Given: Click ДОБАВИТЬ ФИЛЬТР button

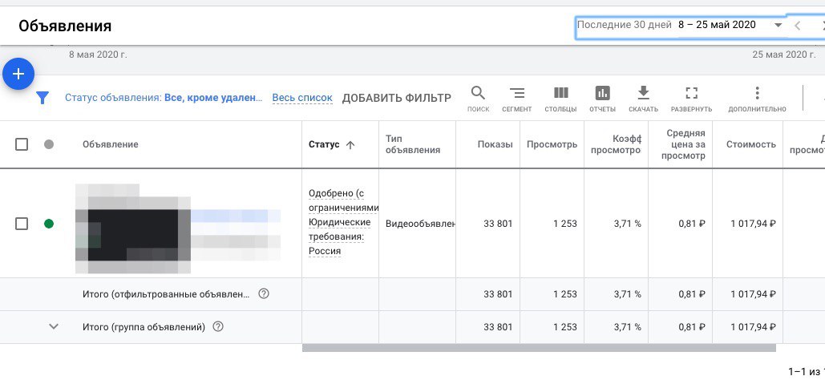Looking at the screenshot, I should click(x=397, y=98).
